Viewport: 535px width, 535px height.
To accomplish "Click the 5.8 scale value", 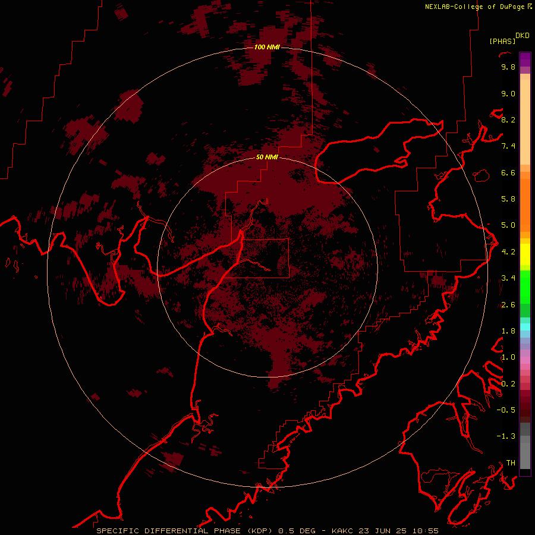I will tap(508, 199).
